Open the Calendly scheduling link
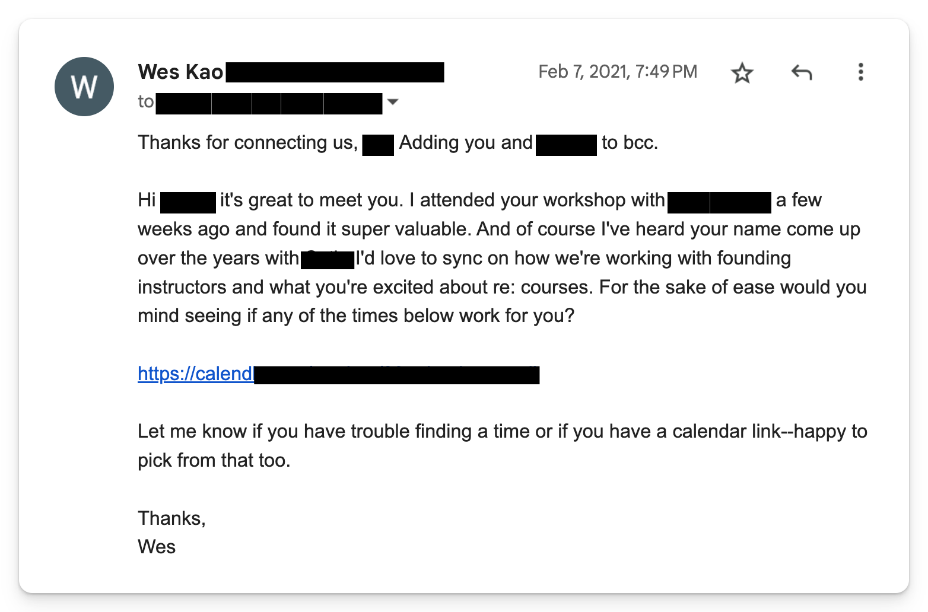Screen dimensions: 928x612 click(x=337, y=374)
